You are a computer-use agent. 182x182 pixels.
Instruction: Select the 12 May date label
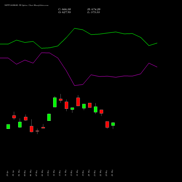(x=54, y=173)
